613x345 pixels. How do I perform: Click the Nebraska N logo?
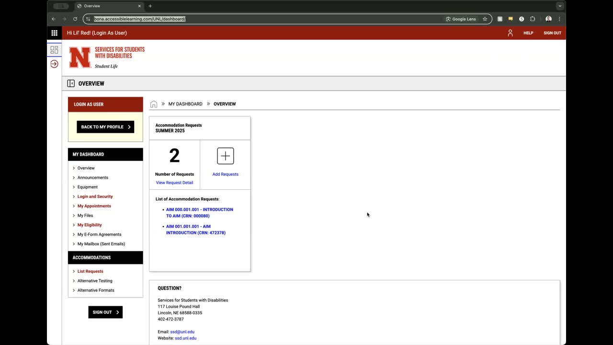pyautogui.click(x=80, y=57)
